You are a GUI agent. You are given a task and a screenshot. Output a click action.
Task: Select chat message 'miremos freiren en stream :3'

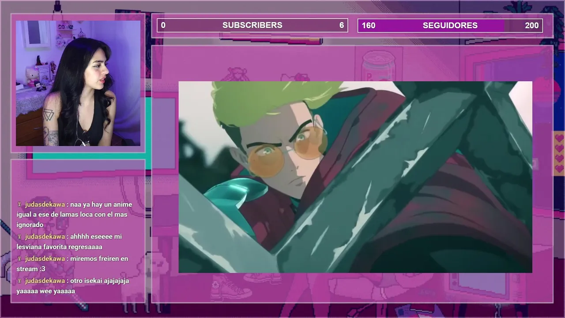[x=72, y=264]
